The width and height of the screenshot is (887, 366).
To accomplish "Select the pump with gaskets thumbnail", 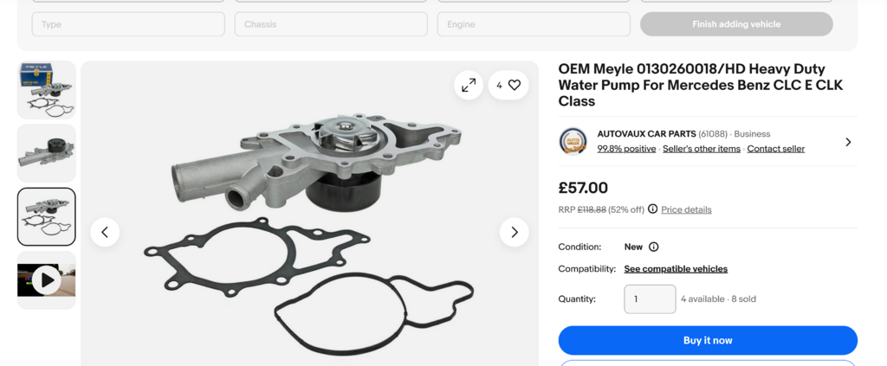I will point(47,216).
